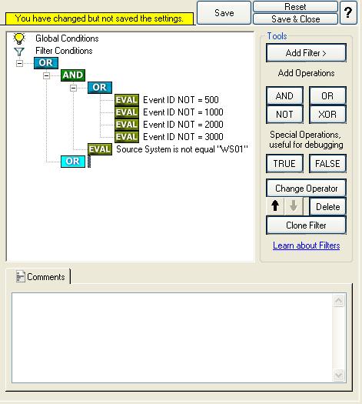Click the Save & Close button
This screenshot has width=362, height=404.
click(x=295, y=19)
